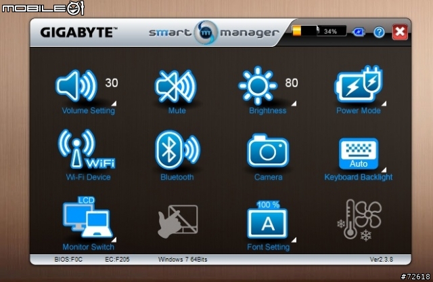Click the Monitor Switch label text

pyautogui.click(x=89, y=247)
